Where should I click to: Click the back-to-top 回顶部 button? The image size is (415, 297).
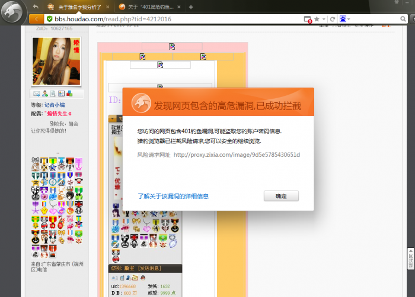[x=410, y=259]
